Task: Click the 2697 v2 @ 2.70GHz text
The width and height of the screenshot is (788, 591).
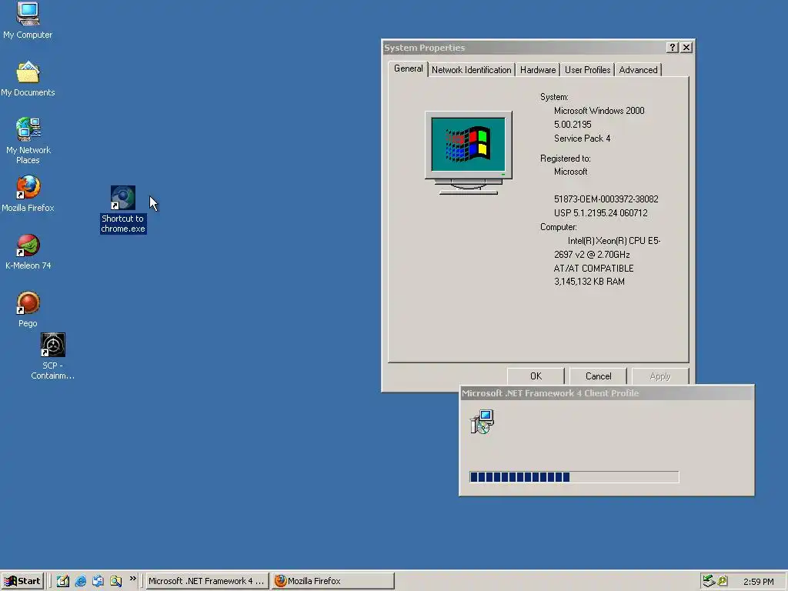Action: pos(592,255)
